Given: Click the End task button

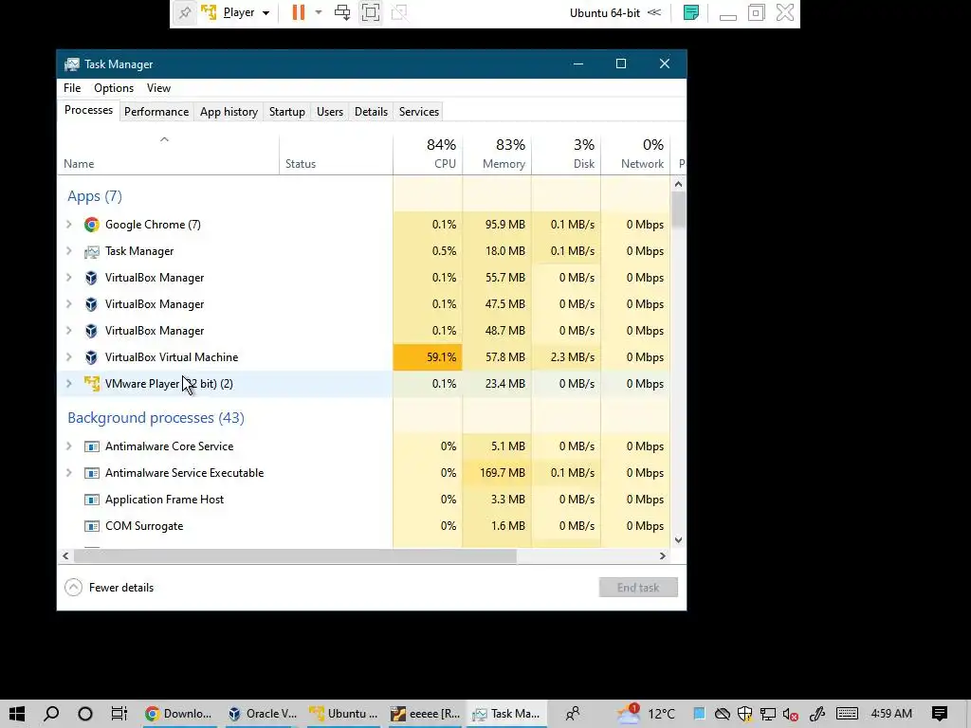Looking at the screenshot, I should point(638,588).
